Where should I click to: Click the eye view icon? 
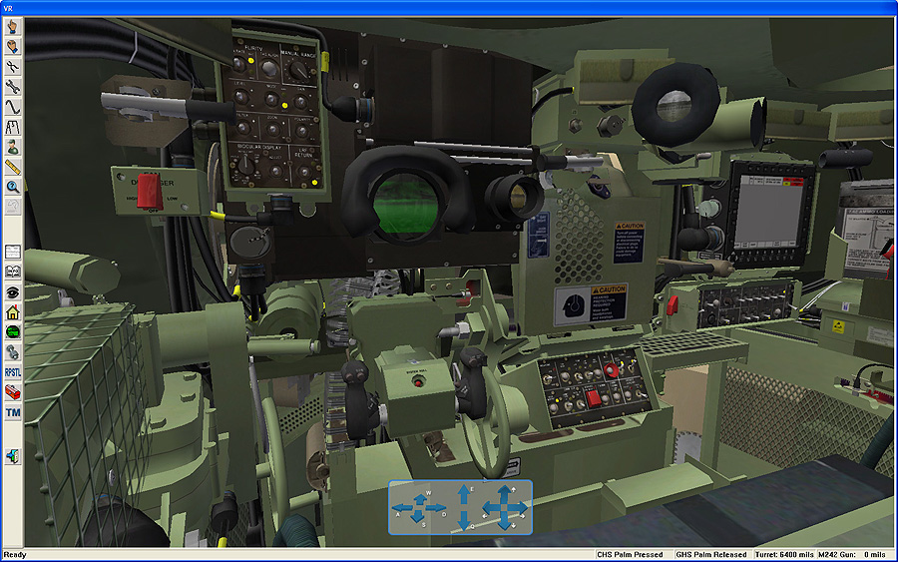[13, 291]
